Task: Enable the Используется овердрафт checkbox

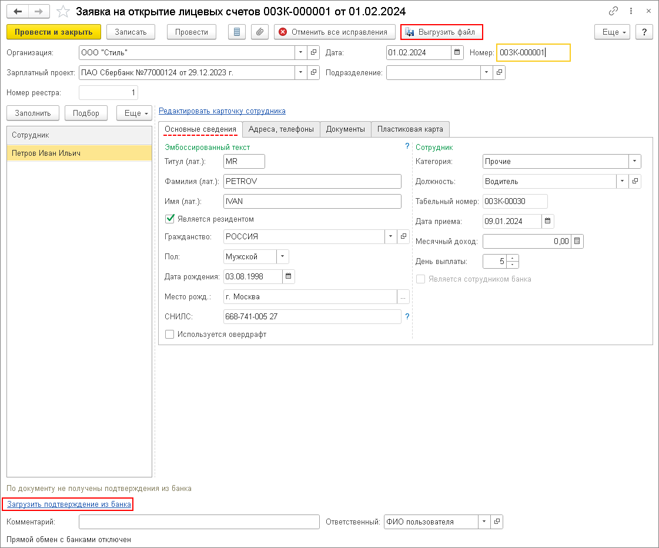Action: click(170, 334)
